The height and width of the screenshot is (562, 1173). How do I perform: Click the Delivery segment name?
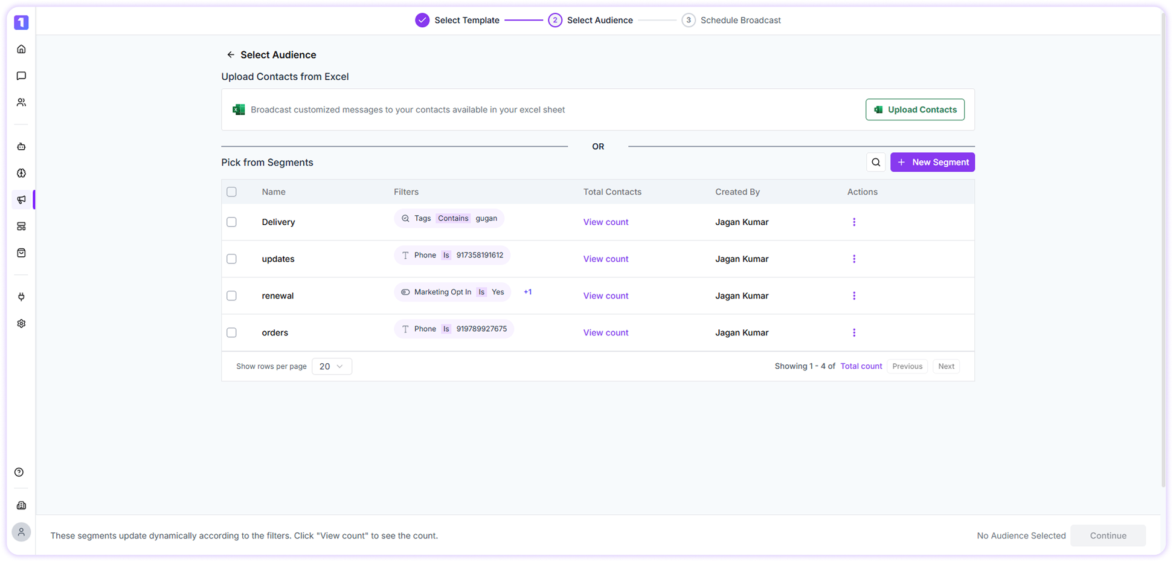(x=278, y=222)
